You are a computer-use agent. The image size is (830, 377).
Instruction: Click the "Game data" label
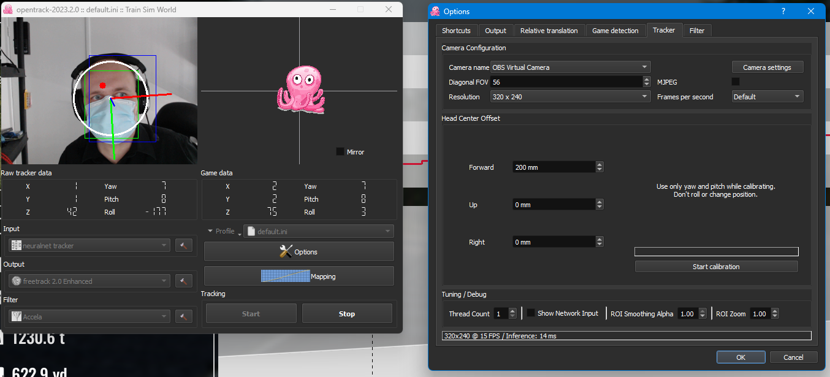pos(217,173)
